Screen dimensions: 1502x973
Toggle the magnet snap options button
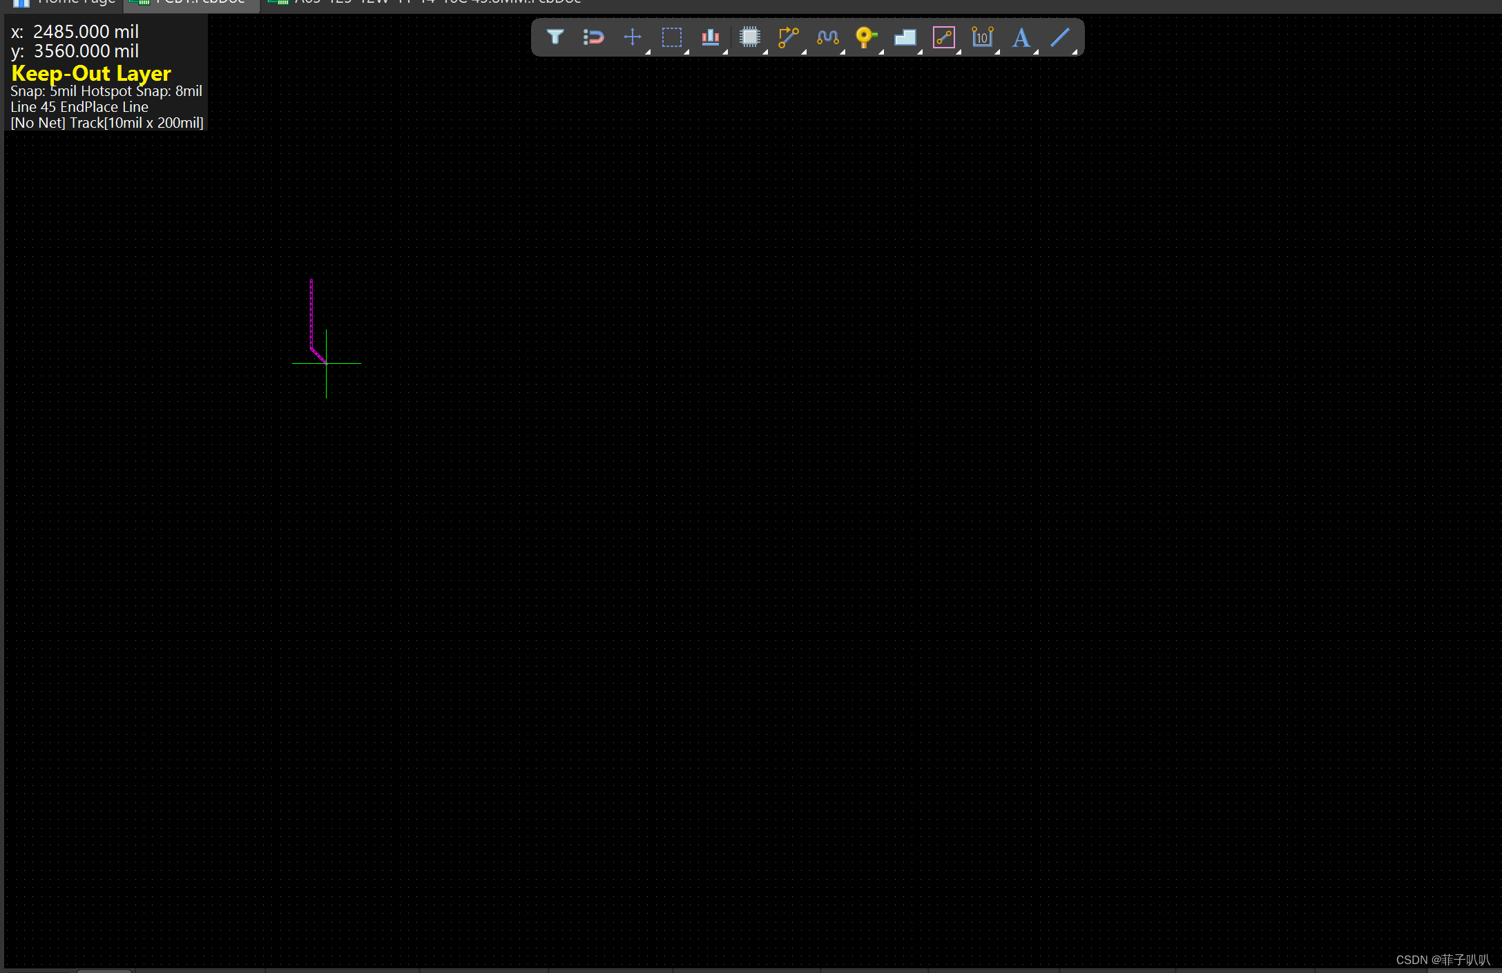[593, 37]
